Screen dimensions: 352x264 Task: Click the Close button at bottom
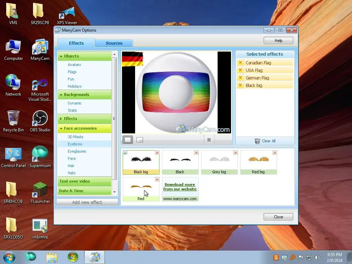(x=278, y=217)
